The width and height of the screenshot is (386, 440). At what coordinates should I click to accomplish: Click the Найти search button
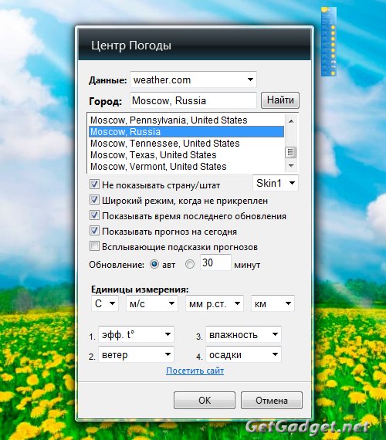pyautogui.click(x=280, y=100)
